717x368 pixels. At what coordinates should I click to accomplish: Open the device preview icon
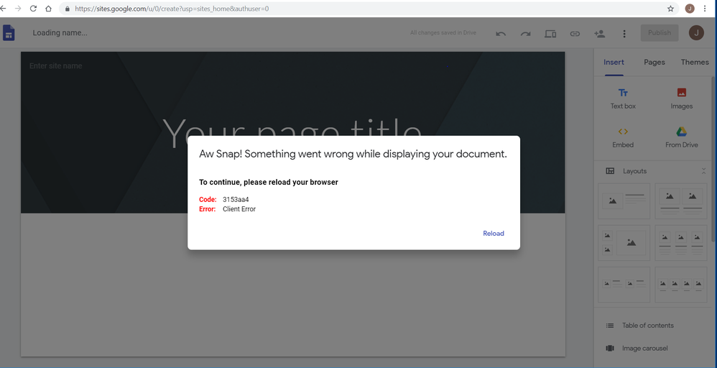(x=550, y=34)
